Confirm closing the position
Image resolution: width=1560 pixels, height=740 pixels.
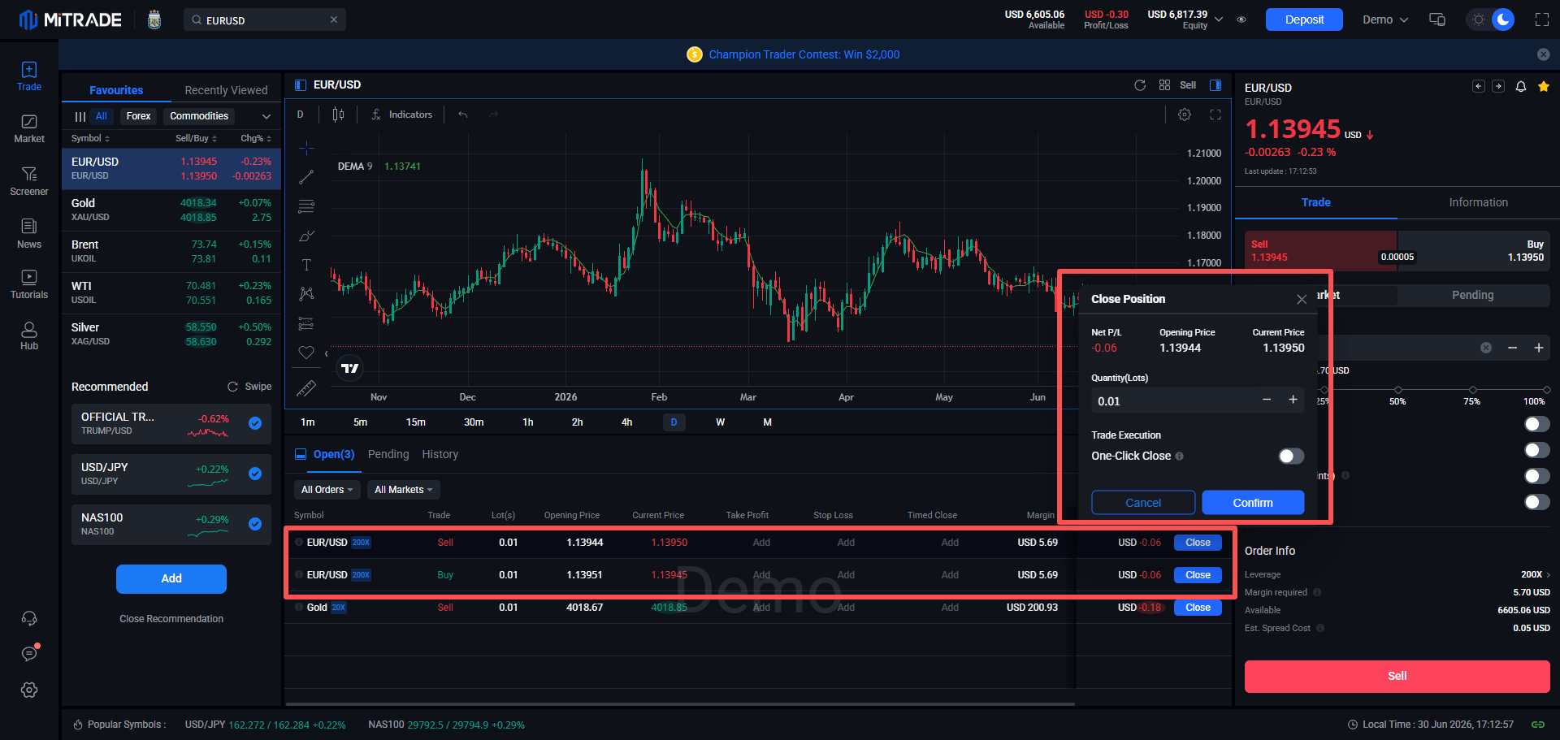click(x=1253, y=503)
